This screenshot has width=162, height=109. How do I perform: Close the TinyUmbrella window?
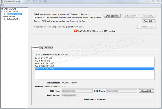coord(158,1)
